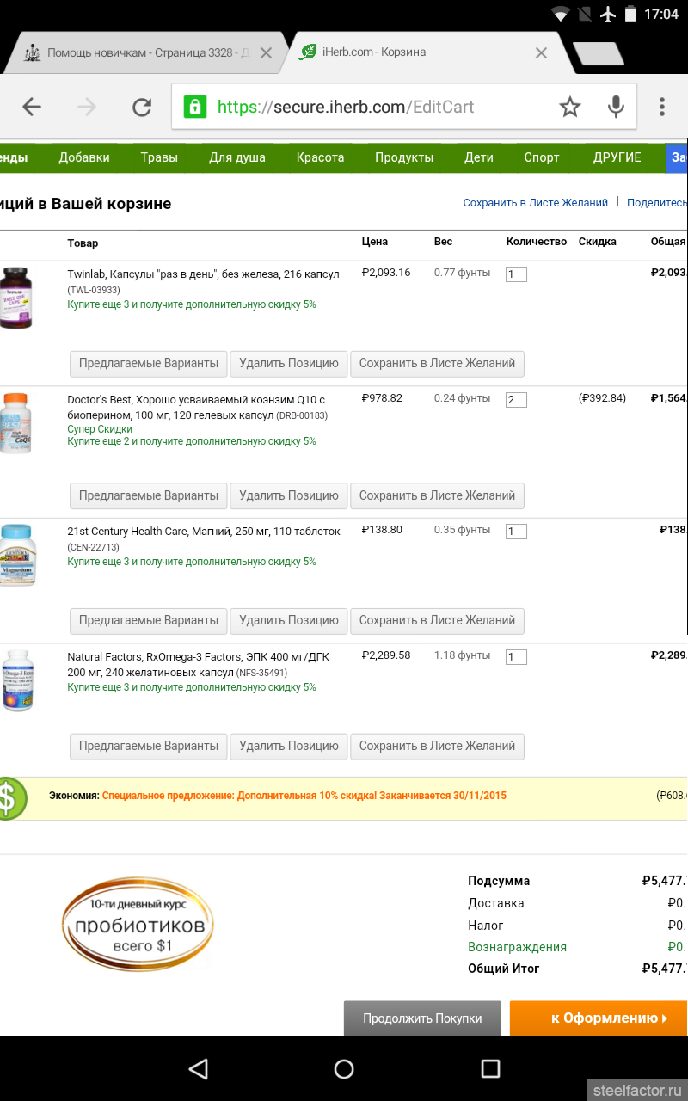688x1101 pixels.
Task: Click the Сохранить в Листе Желаний top link
Action: [535, 203]
